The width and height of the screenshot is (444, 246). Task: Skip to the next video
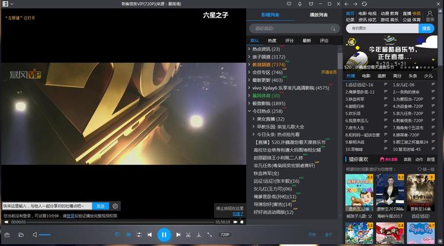click(x=178, y=235)
